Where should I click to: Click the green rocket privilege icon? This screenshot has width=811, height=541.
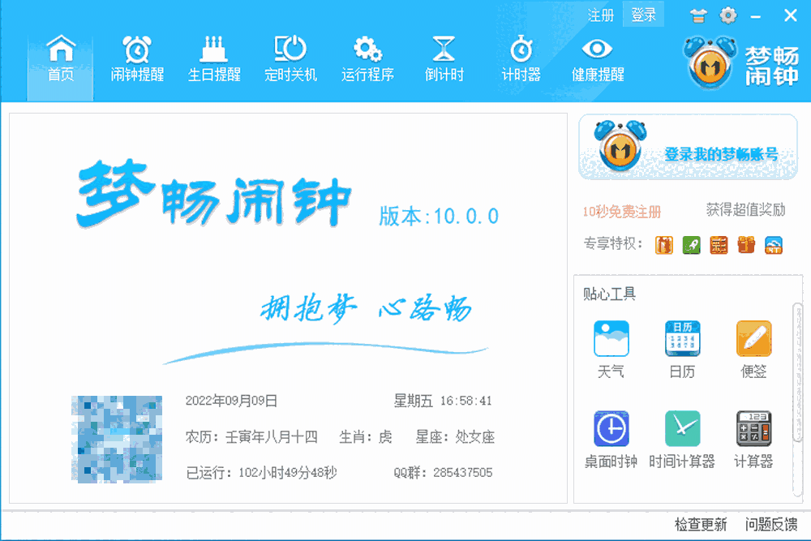(x=691, y=243)
